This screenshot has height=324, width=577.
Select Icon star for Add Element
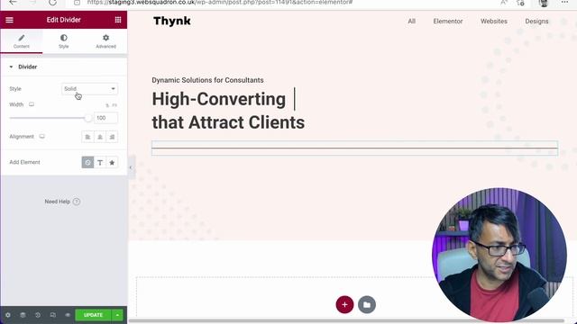112,162
